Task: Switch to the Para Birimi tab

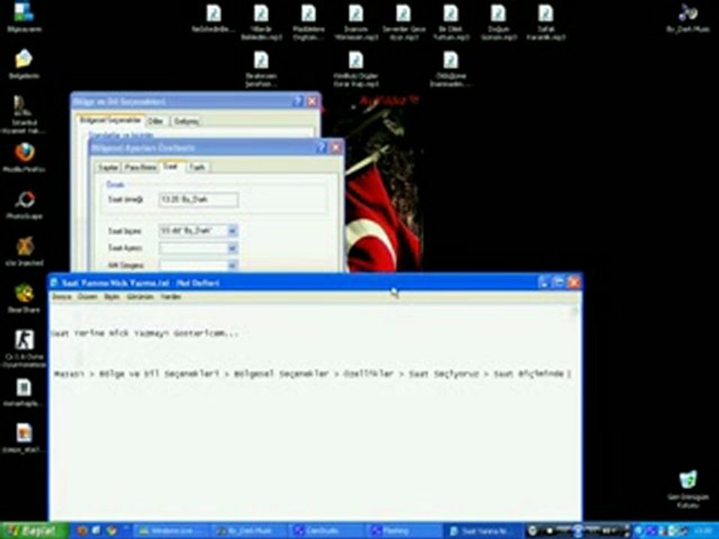Action: (x=140, y=167)
